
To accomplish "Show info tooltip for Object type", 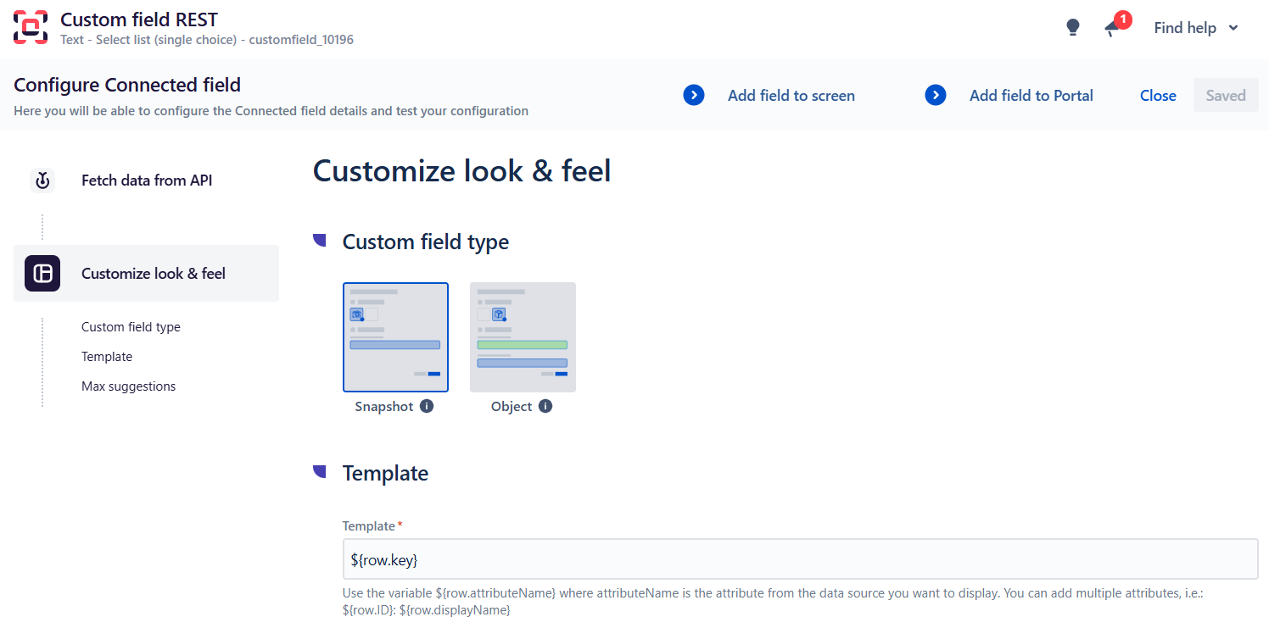I will pos(545,406).
